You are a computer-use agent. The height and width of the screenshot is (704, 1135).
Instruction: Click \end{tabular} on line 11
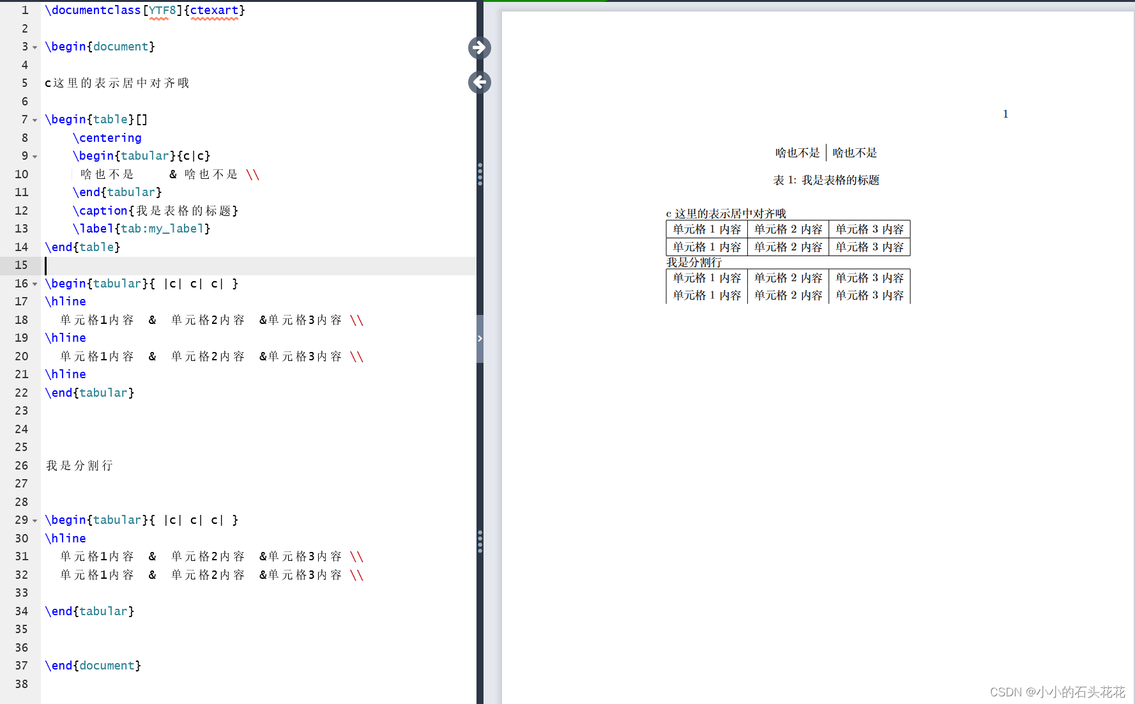point(117,192)
